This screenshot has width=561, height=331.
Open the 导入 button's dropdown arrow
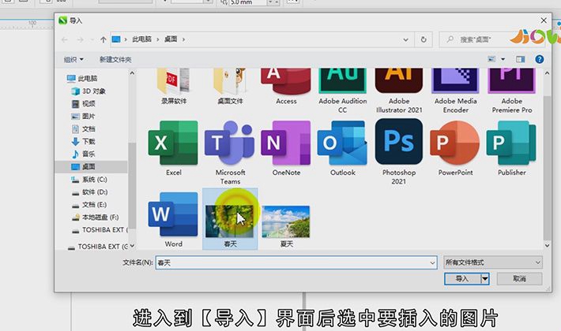coord(485,278)
